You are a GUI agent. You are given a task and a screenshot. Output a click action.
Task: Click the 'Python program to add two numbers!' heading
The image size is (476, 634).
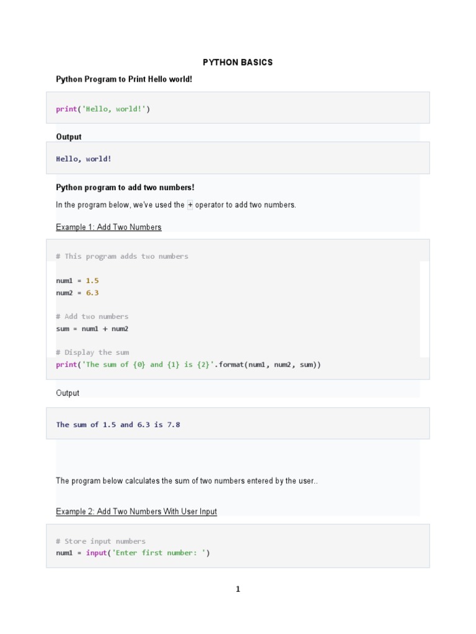(125, 187)
